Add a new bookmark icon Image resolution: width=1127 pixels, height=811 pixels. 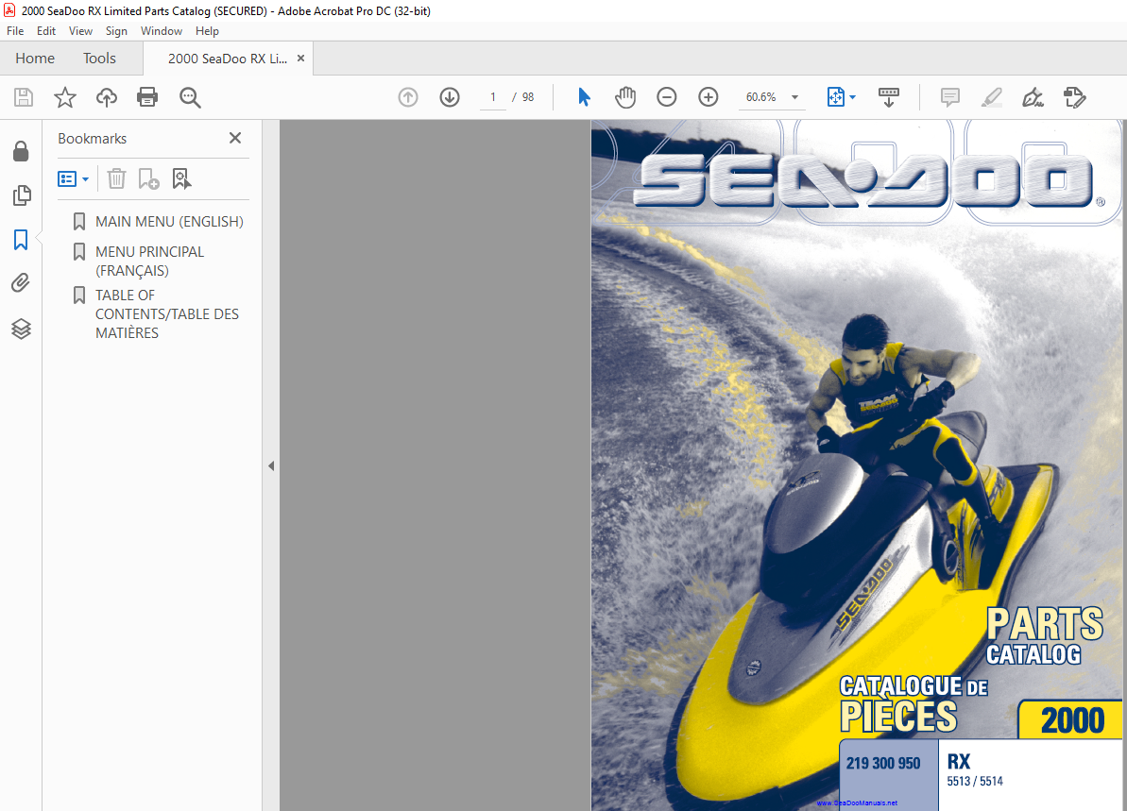point(148,178)
